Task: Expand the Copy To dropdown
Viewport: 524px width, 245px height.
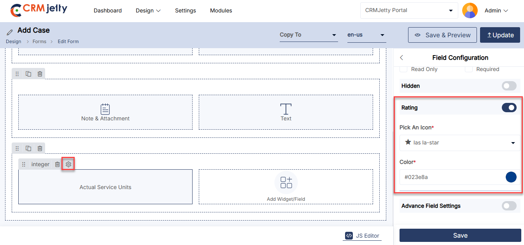Action: [308, 35]
